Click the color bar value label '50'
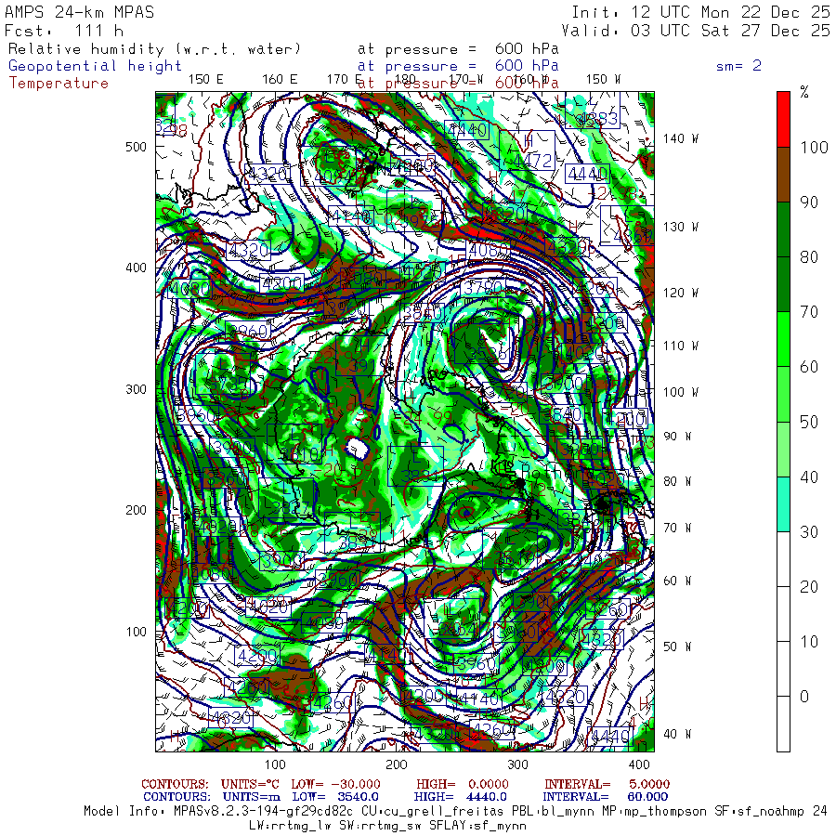Screen dimensions: 836x836 tap(809, 423)
